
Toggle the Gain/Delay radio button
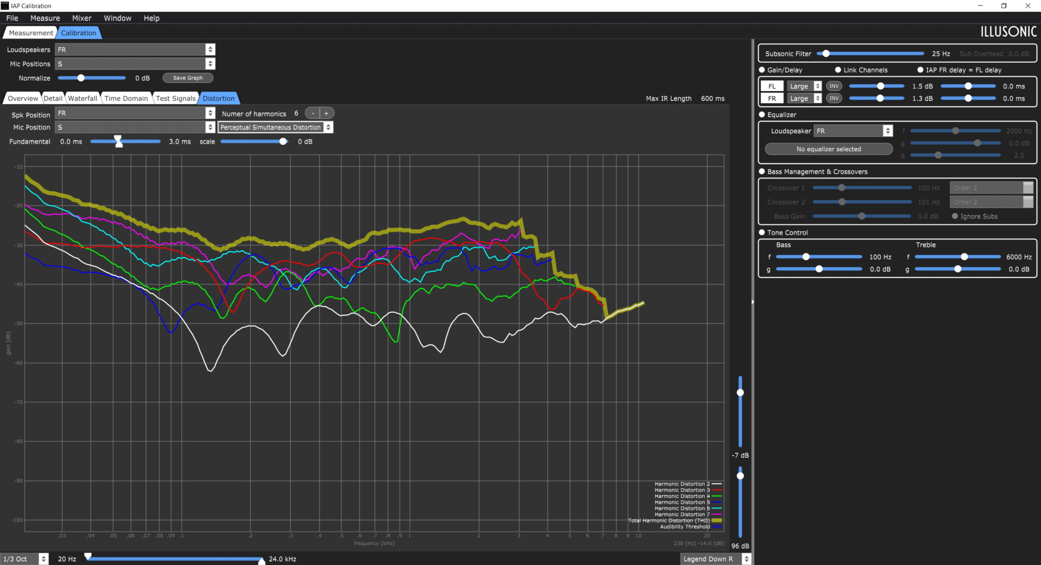coord(762,70)
